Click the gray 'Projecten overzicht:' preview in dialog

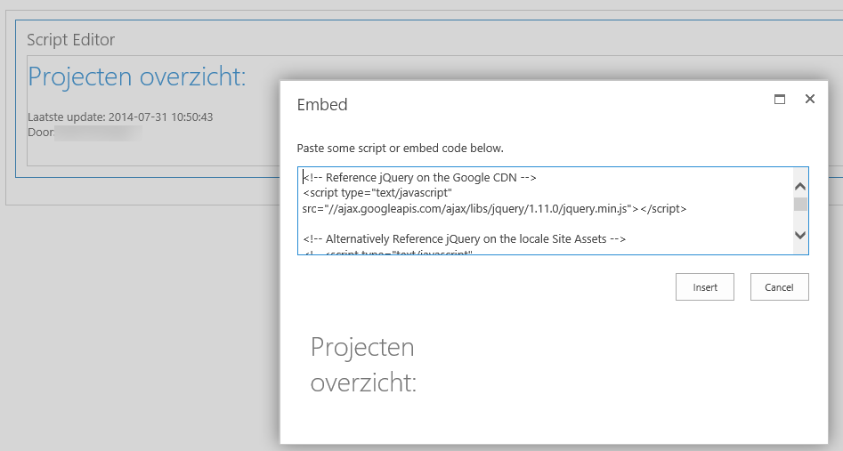tap(363, 365)
